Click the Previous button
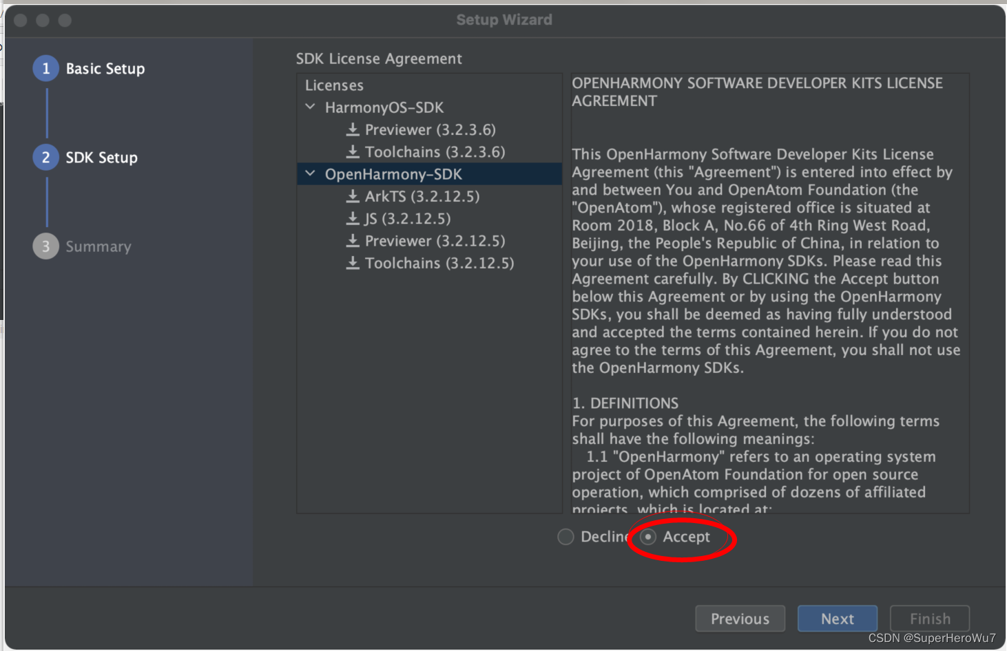 pyautogui.click(x=740, y=619)
